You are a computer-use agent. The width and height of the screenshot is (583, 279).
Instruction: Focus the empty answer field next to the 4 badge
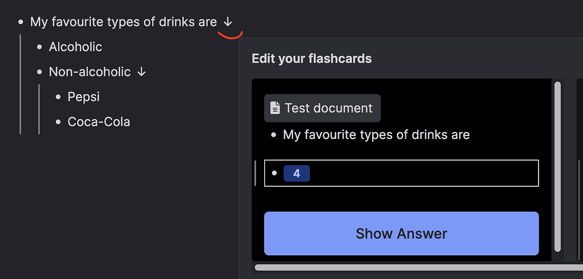[421, 173]
